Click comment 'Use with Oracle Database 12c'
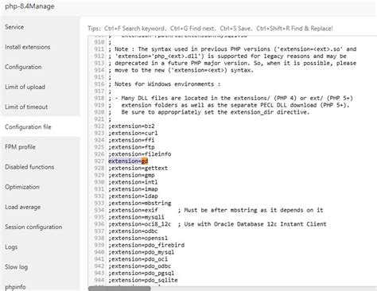Image resolution: width=377 pixels, height=291 pixels. 252,224
